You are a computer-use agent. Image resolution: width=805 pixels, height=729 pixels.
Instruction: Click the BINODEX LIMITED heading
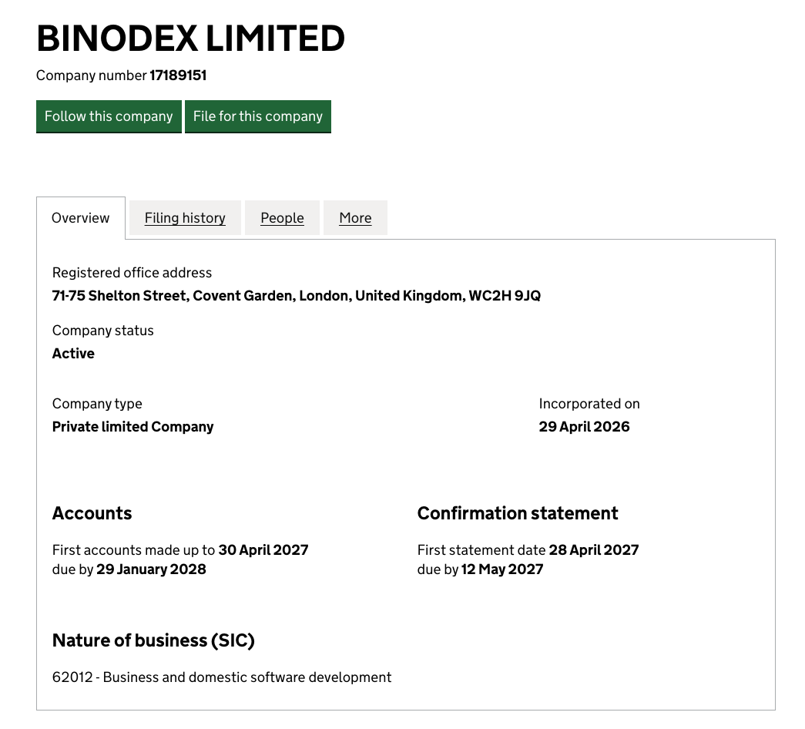(190, 39)
